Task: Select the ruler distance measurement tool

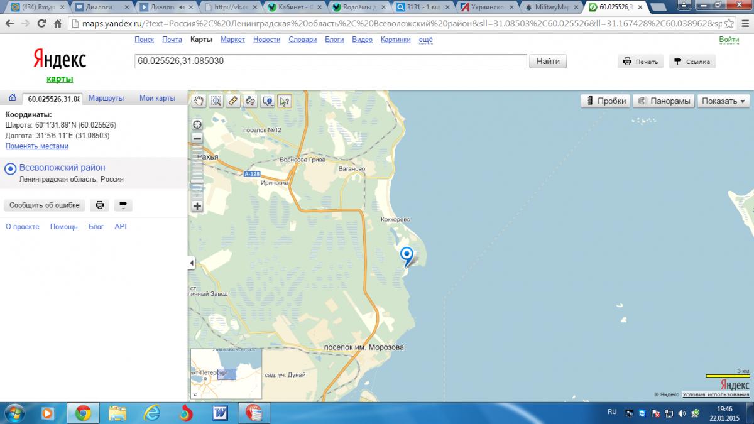Action: click(232, 101)
